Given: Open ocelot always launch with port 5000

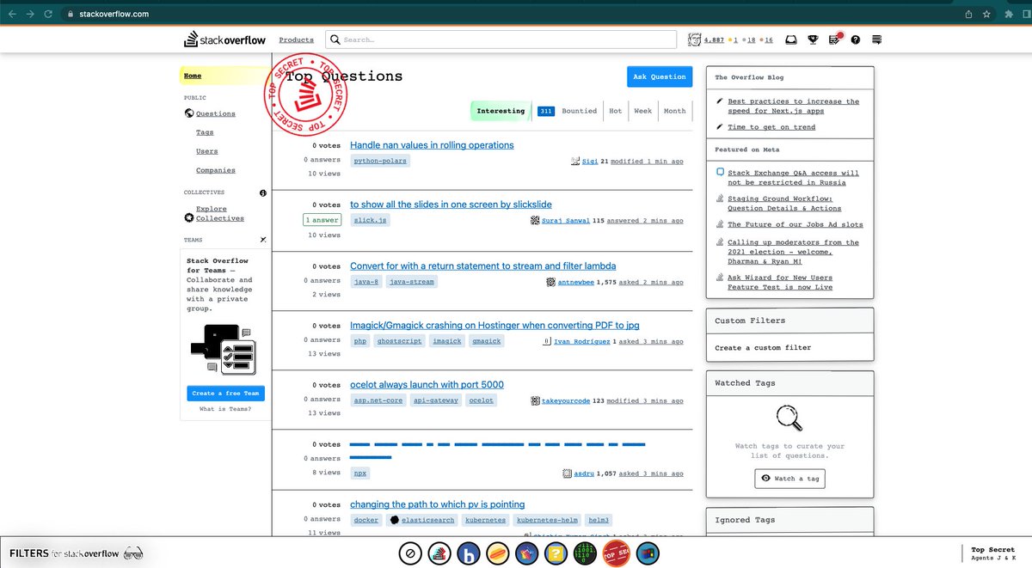Looking at the screenshot, I should (427, 385).
